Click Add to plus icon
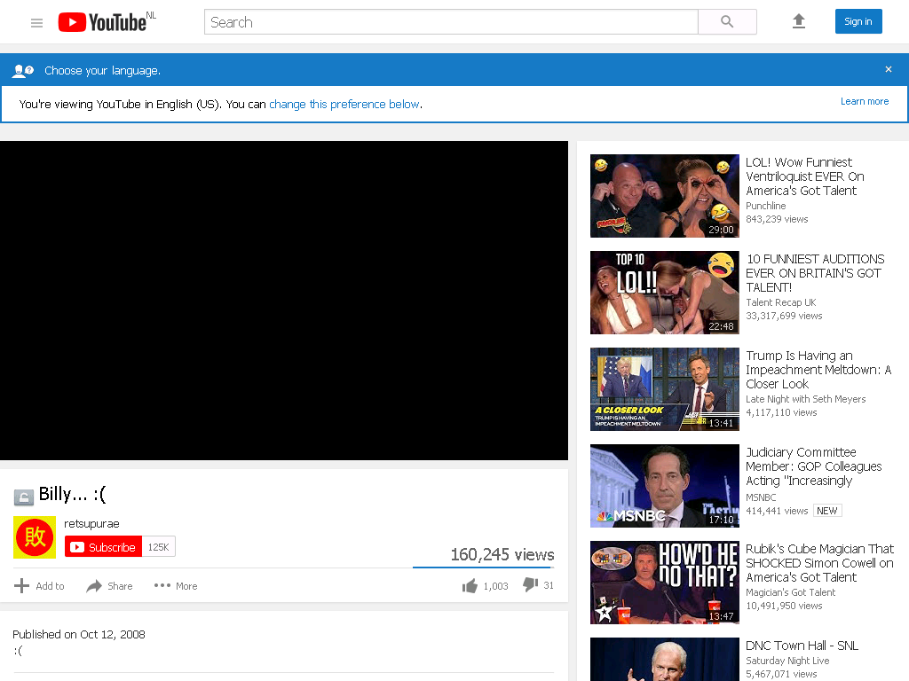 click(21, 586)
